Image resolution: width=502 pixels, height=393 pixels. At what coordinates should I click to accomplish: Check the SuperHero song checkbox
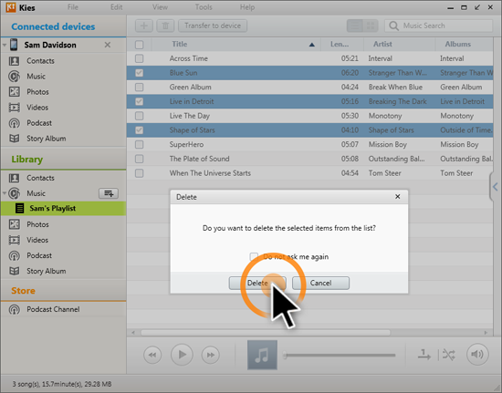pos(140,145)
